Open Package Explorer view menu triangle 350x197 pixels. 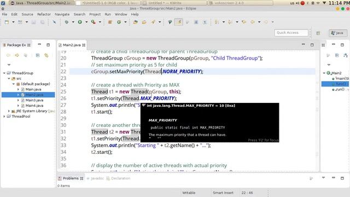coord(9,65)
